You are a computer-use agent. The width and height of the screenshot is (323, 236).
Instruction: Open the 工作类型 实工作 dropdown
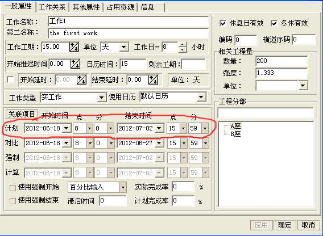[x=102, y=98]
